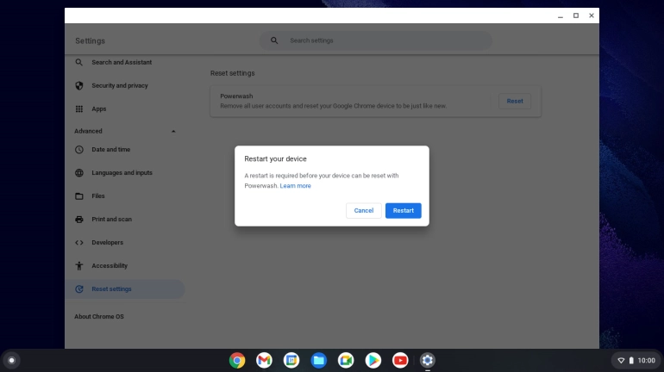Launch Google Chrome from the shelf
Viewport: 664px width, 372px height.
237,360
